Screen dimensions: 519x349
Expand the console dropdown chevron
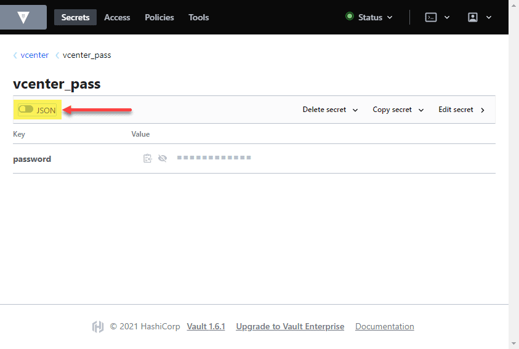pyautogui.click(x=447, y=17)
